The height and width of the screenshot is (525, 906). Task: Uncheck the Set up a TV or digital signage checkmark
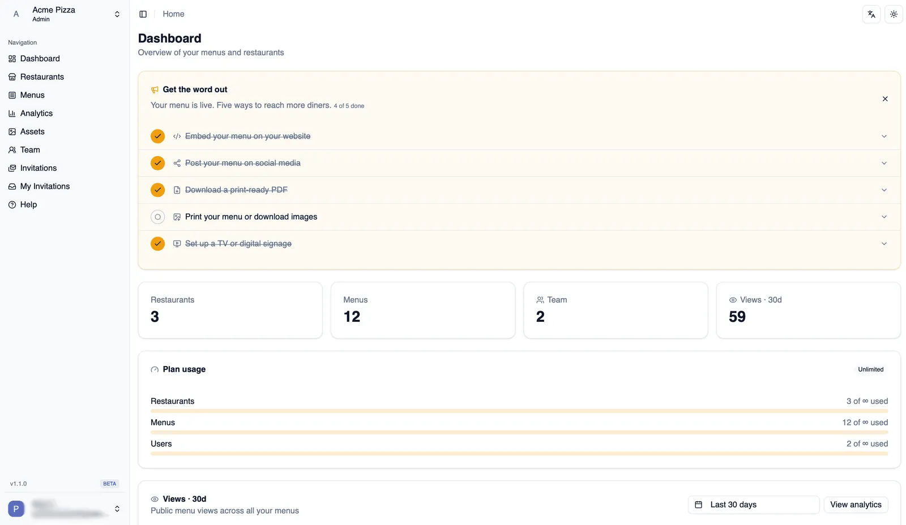[157, 244]
